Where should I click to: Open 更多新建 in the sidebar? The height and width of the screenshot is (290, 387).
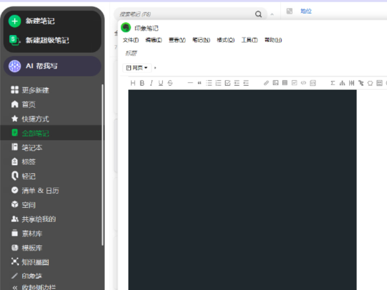[x=30, y=90]
